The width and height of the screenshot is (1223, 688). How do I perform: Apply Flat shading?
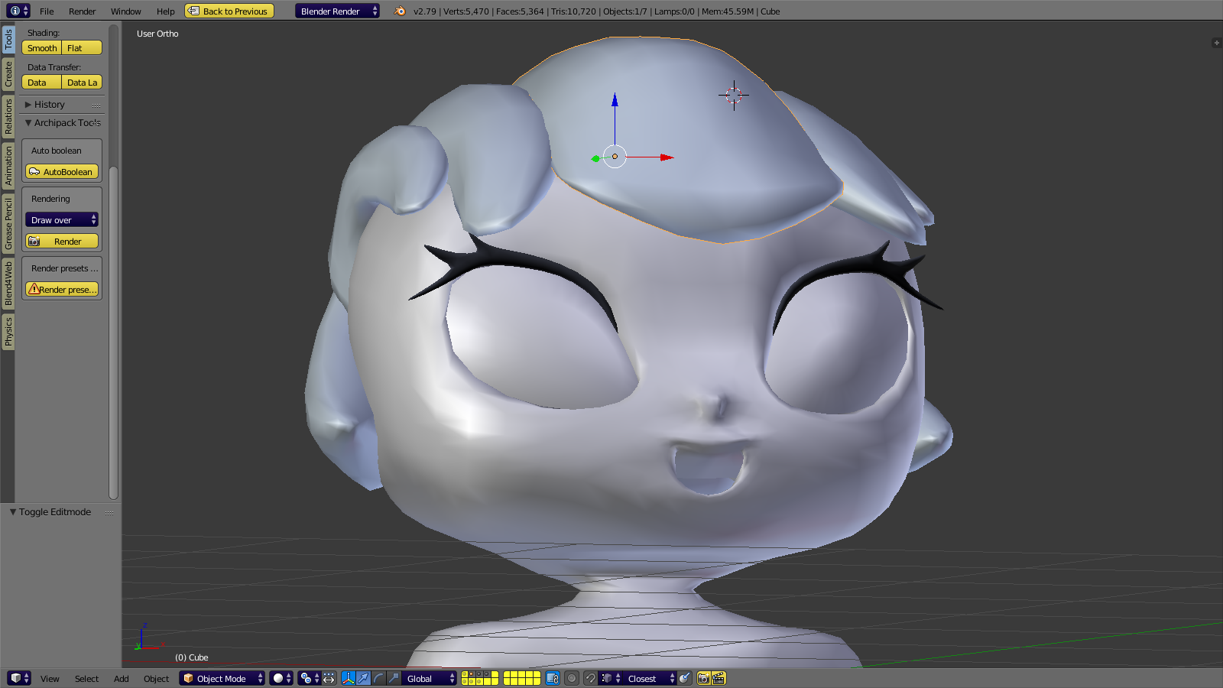(x=82, y=48)
